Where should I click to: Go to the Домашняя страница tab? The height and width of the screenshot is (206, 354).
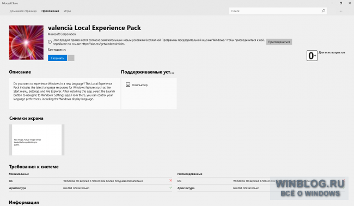click(x=23, y=11)
